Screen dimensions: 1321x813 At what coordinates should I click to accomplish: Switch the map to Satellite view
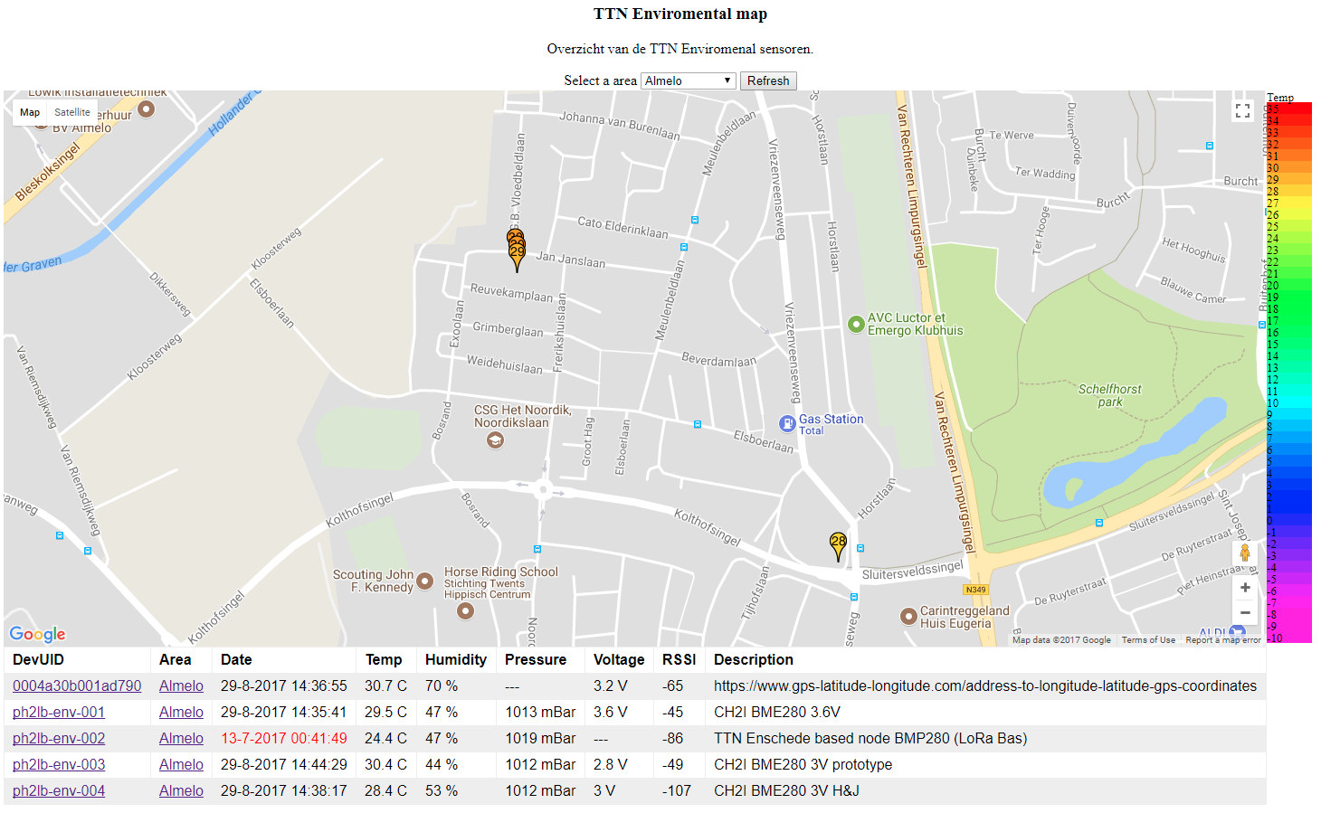[x=72, y=112]
